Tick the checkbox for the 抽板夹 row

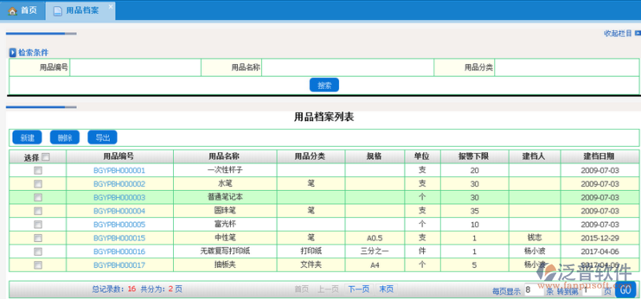coord(38,265)
